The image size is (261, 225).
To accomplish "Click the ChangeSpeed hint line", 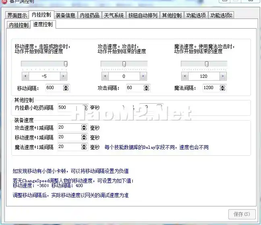I will tap(73, 181).
